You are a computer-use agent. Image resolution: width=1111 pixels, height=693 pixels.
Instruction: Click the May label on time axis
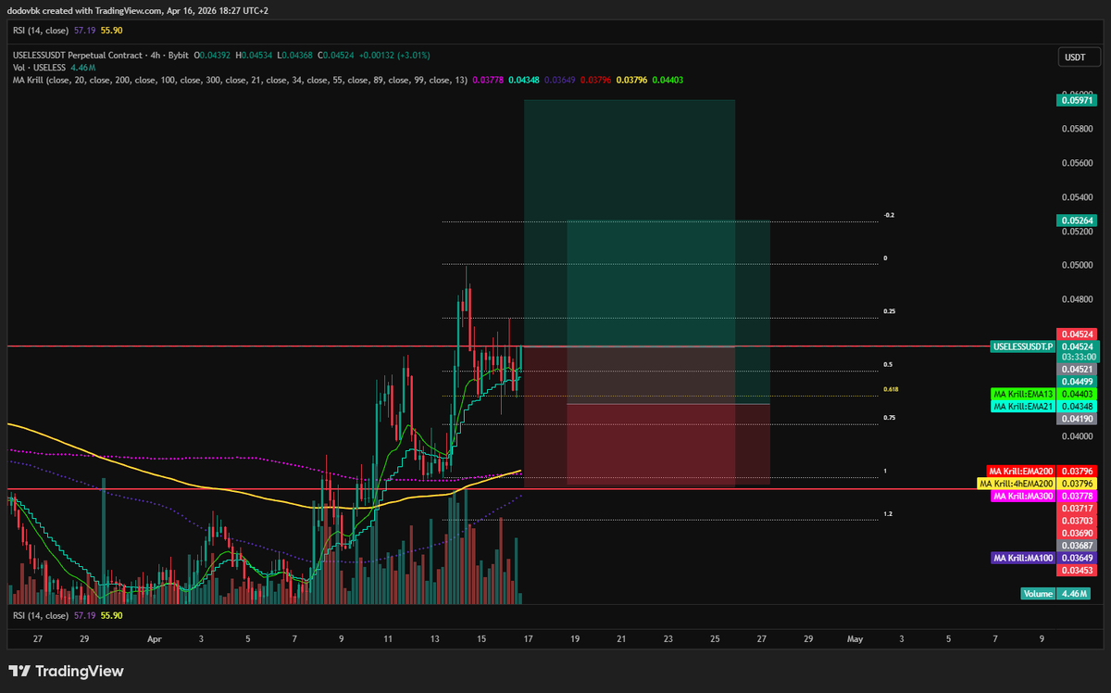[855, 638]
